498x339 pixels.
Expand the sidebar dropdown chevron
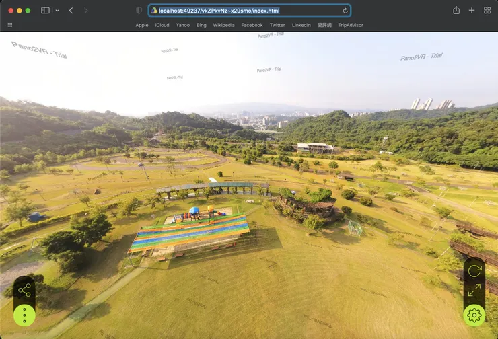pos(57,11)
